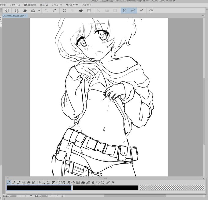Select the Ellipse figure tool
208x200 pixels.
tap(58, 183)
